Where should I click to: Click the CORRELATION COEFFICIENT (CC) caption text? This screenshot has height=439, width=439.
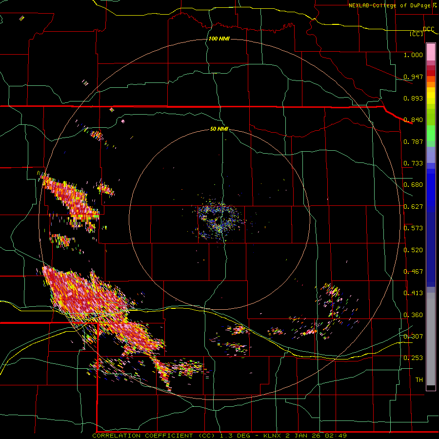(154, 436)
